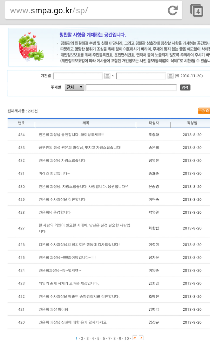The height and width of the screenshot is (343, 210).
Task: Go to pagination page 10
Action: point(127,338)
